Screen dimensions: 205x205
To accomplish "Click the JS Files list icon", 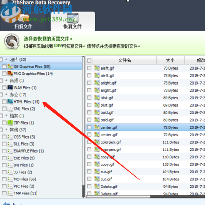I will click(x=10, y=172).
